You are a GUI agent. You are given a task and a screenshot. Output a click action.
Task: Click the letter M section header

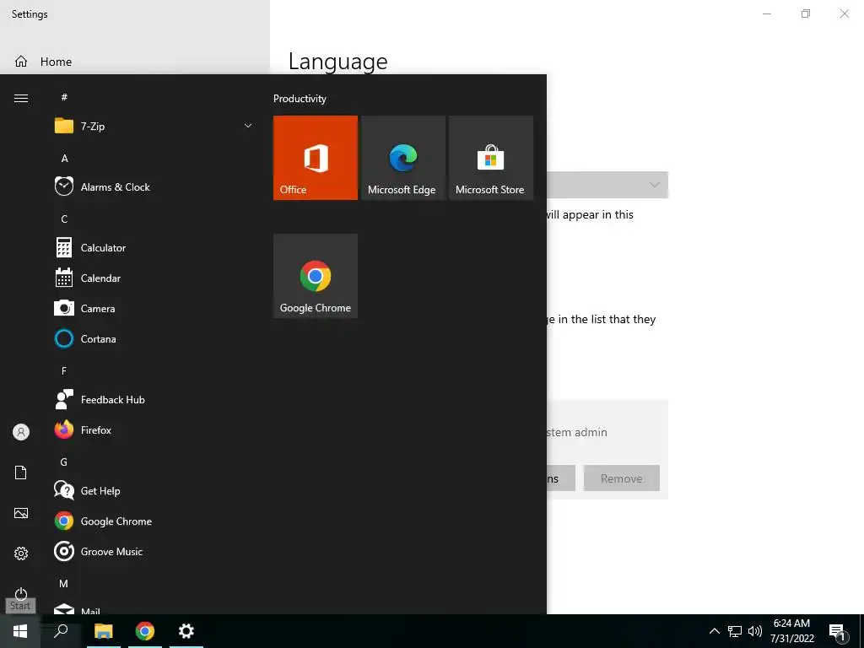tap(64, 583)
